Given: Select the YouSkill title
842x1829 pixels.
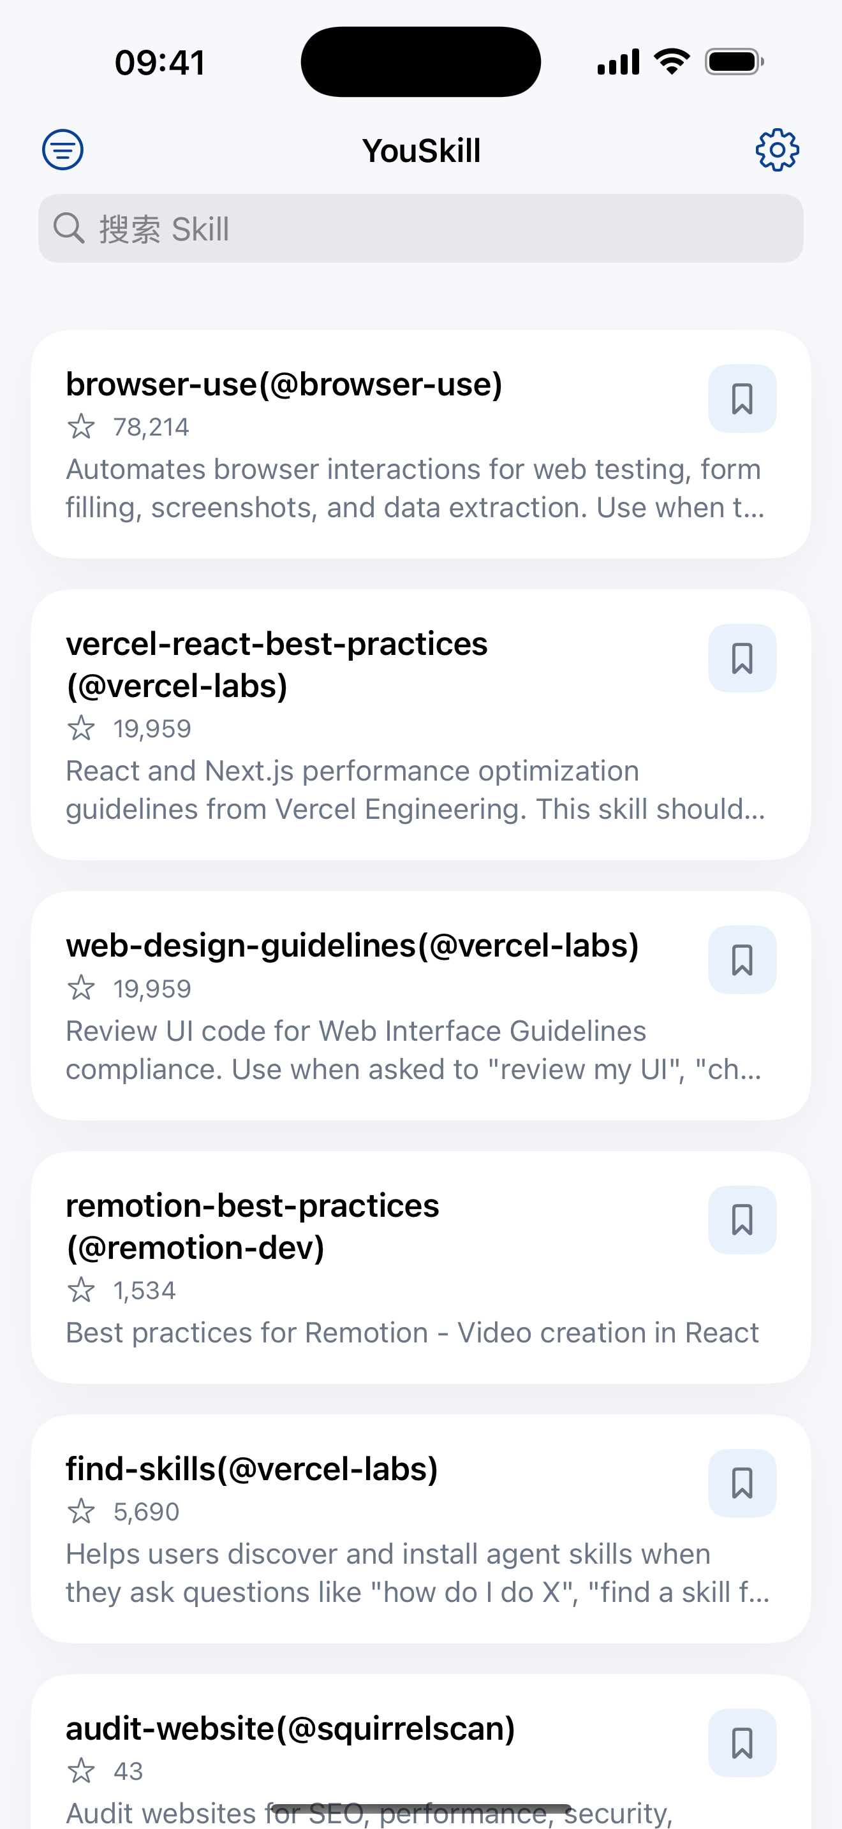Looking at the screenshot, I should [x=421, y=150].
